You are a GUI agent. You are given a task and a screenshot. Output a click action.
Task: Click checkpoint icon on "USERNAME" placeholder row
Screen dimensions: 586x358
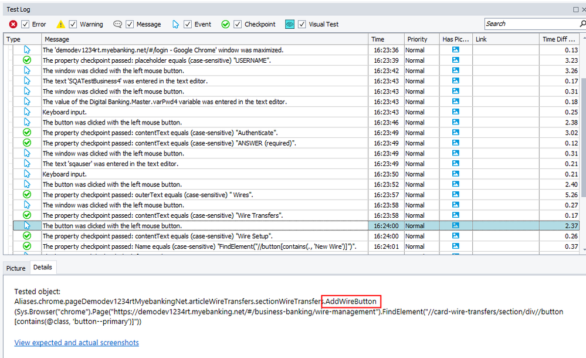pos(27,60)
